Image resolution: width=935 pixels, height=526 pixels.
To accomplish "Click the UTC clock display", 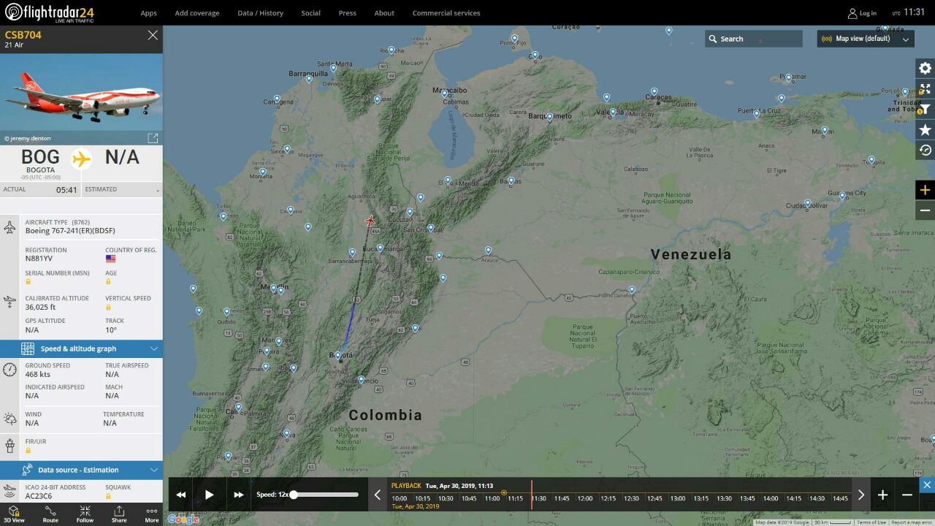I will 908,12.
